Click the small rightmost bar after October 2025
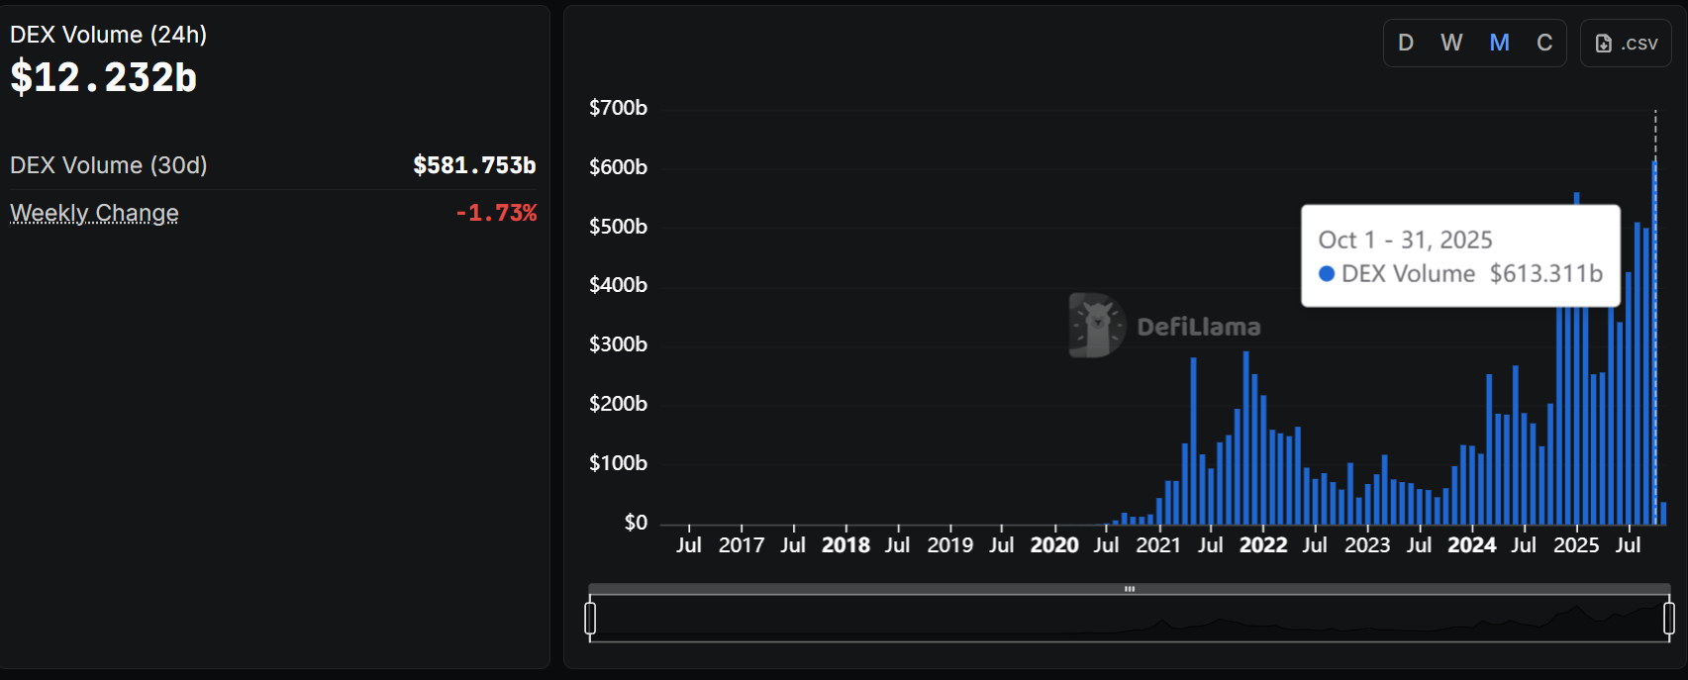 coord(1663,514)
